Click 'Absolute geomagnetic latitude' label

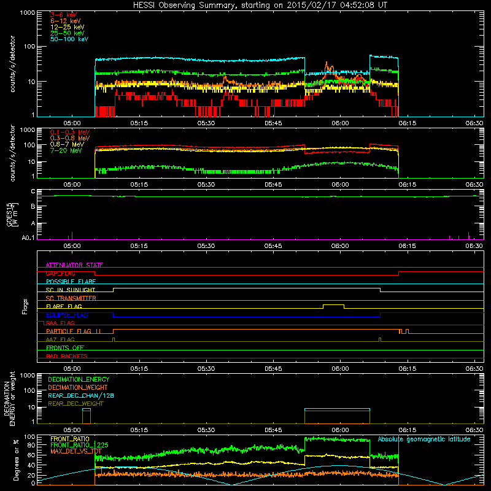pos(424,439)
